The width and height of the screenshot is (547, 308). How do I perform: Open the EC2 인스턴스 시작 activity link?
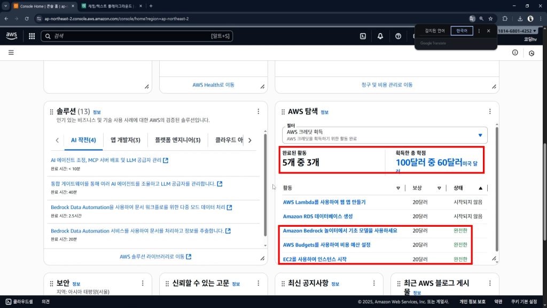[x=315, y=259]
